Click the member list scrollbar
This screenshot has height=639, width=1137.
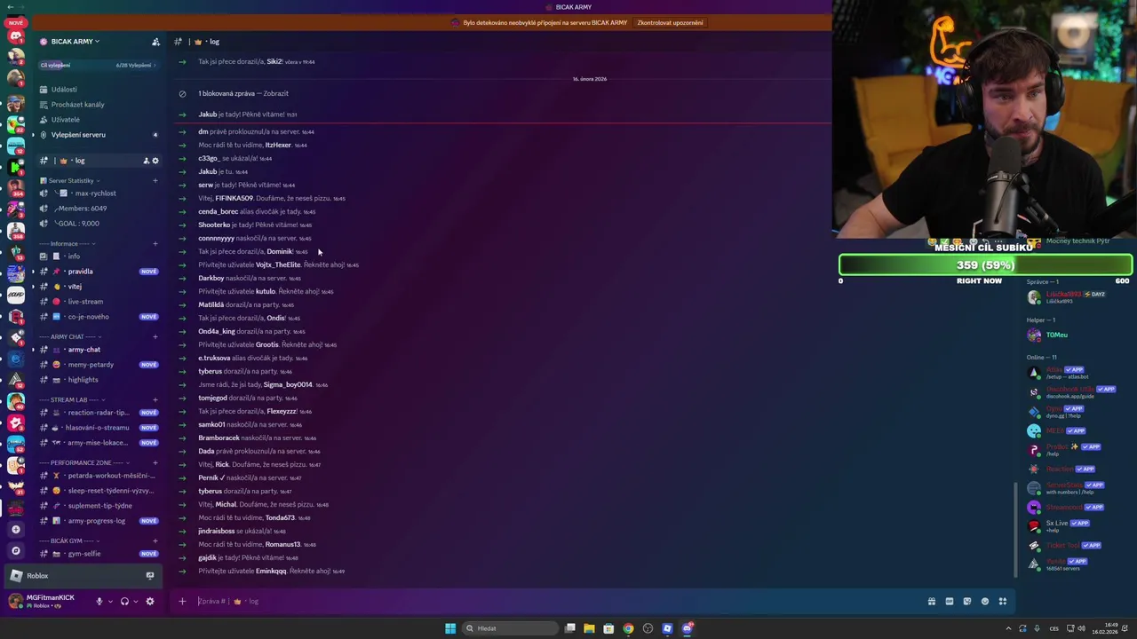pos(1016,528)
